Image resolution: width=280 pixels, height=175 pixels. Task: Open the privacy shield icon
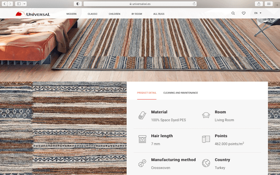(77, 4)
